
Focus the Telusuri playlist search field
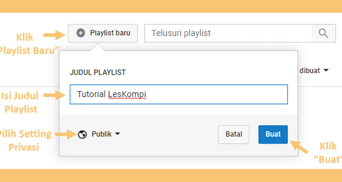228,33
